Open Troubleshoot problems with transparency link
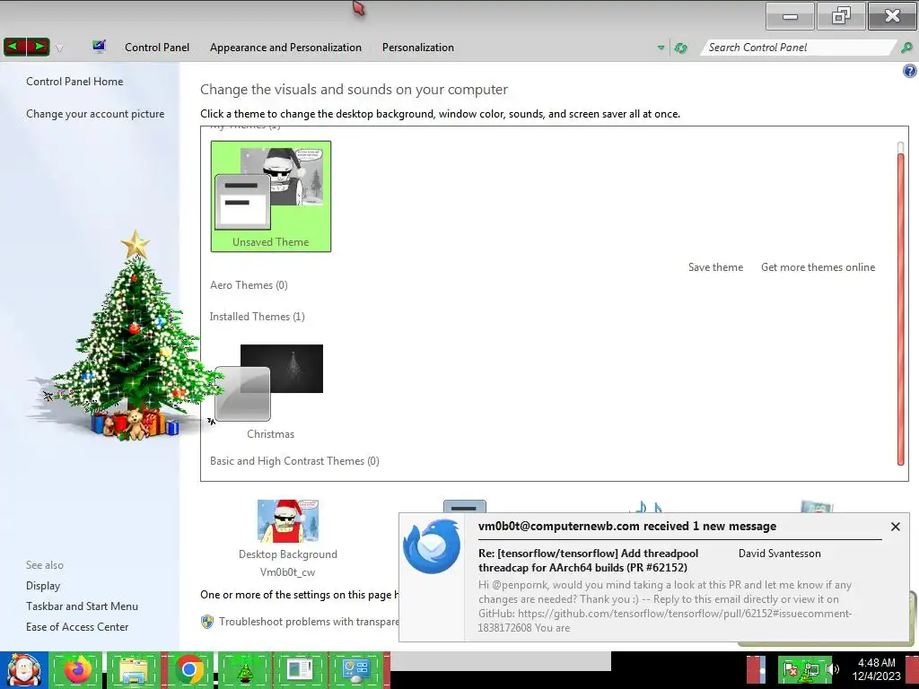This screenshot has height=689, width=919. (309, 622)
